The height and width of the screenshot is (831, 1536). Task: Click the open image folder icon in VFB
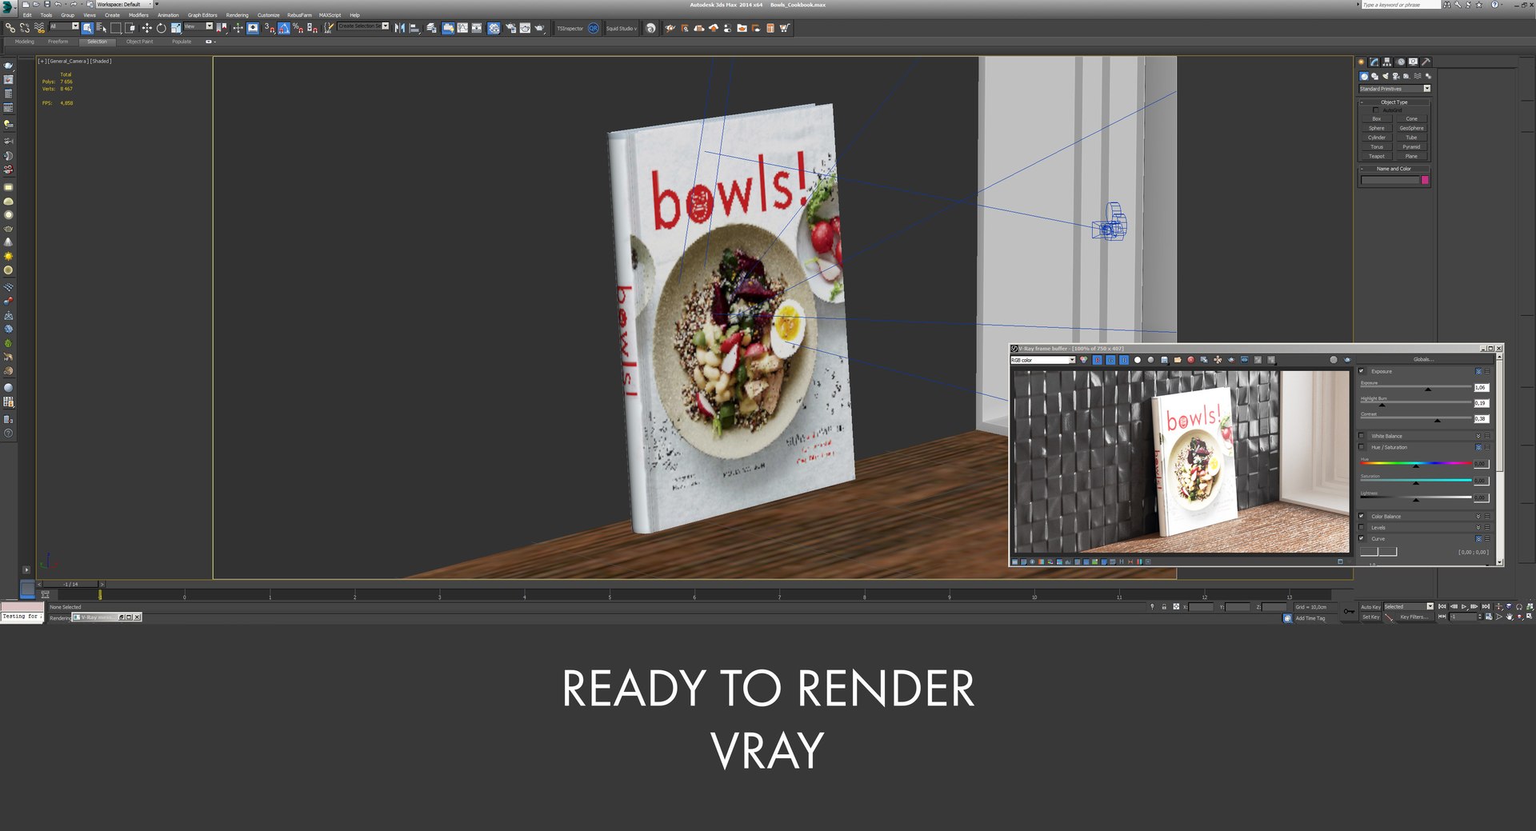click(x=1178, y=360)
